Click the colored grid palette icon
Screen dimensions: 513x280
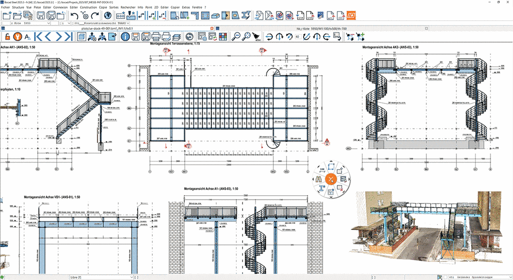[223, 36]
